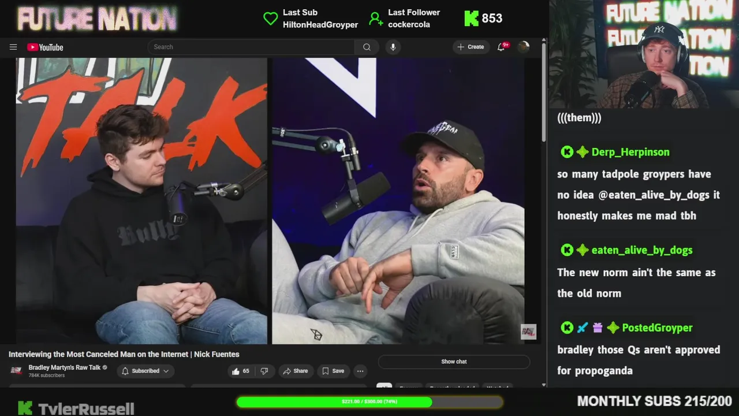Open Bradley Martyn's Raw Talk channel link

click(x=65, y=367)
